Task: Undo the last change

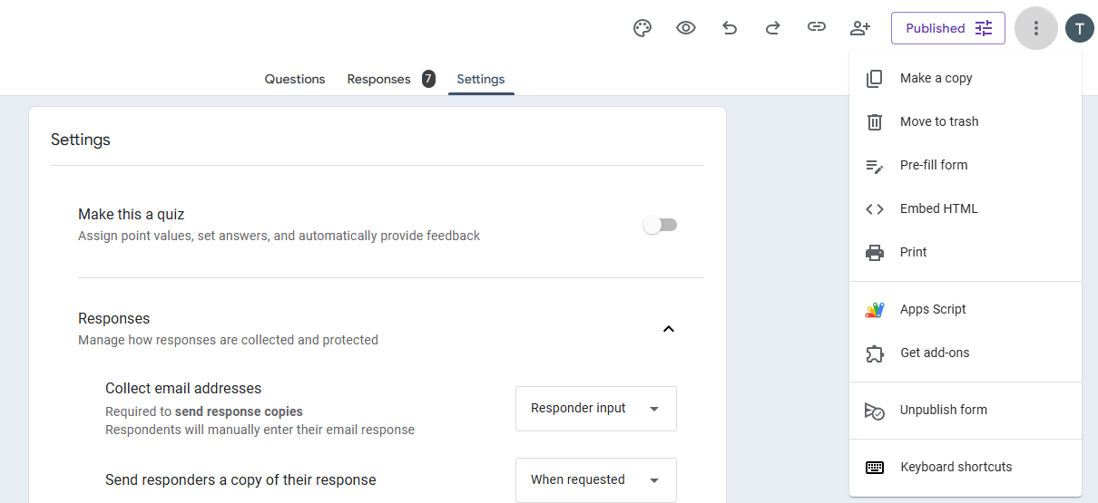Action: [x=730, y=28]
